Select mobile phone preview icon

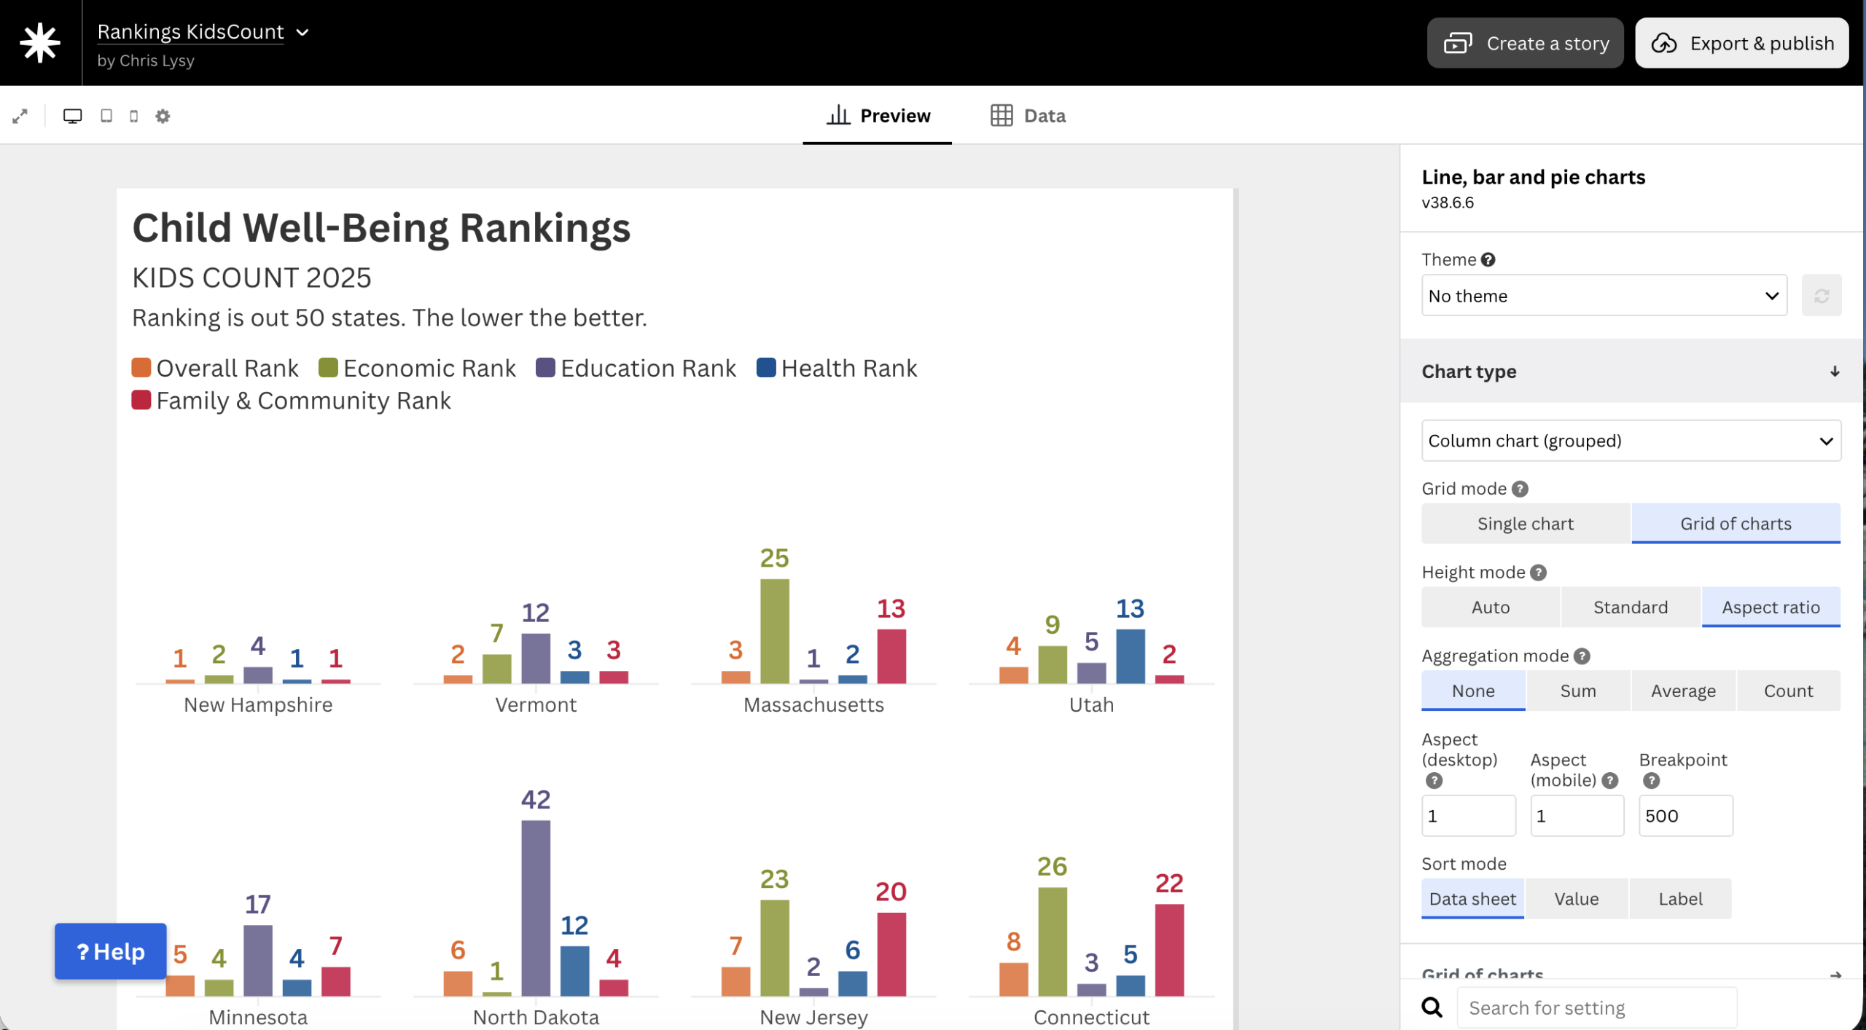(x=133, y=116)
